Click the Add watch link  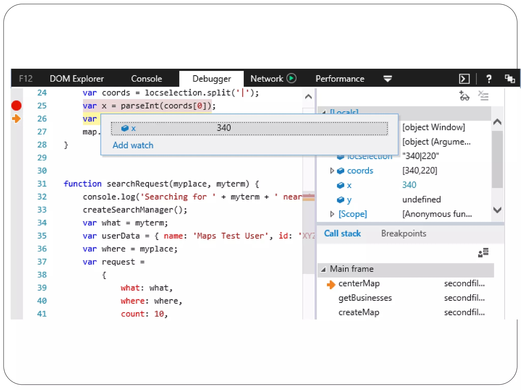pos(133,145)
